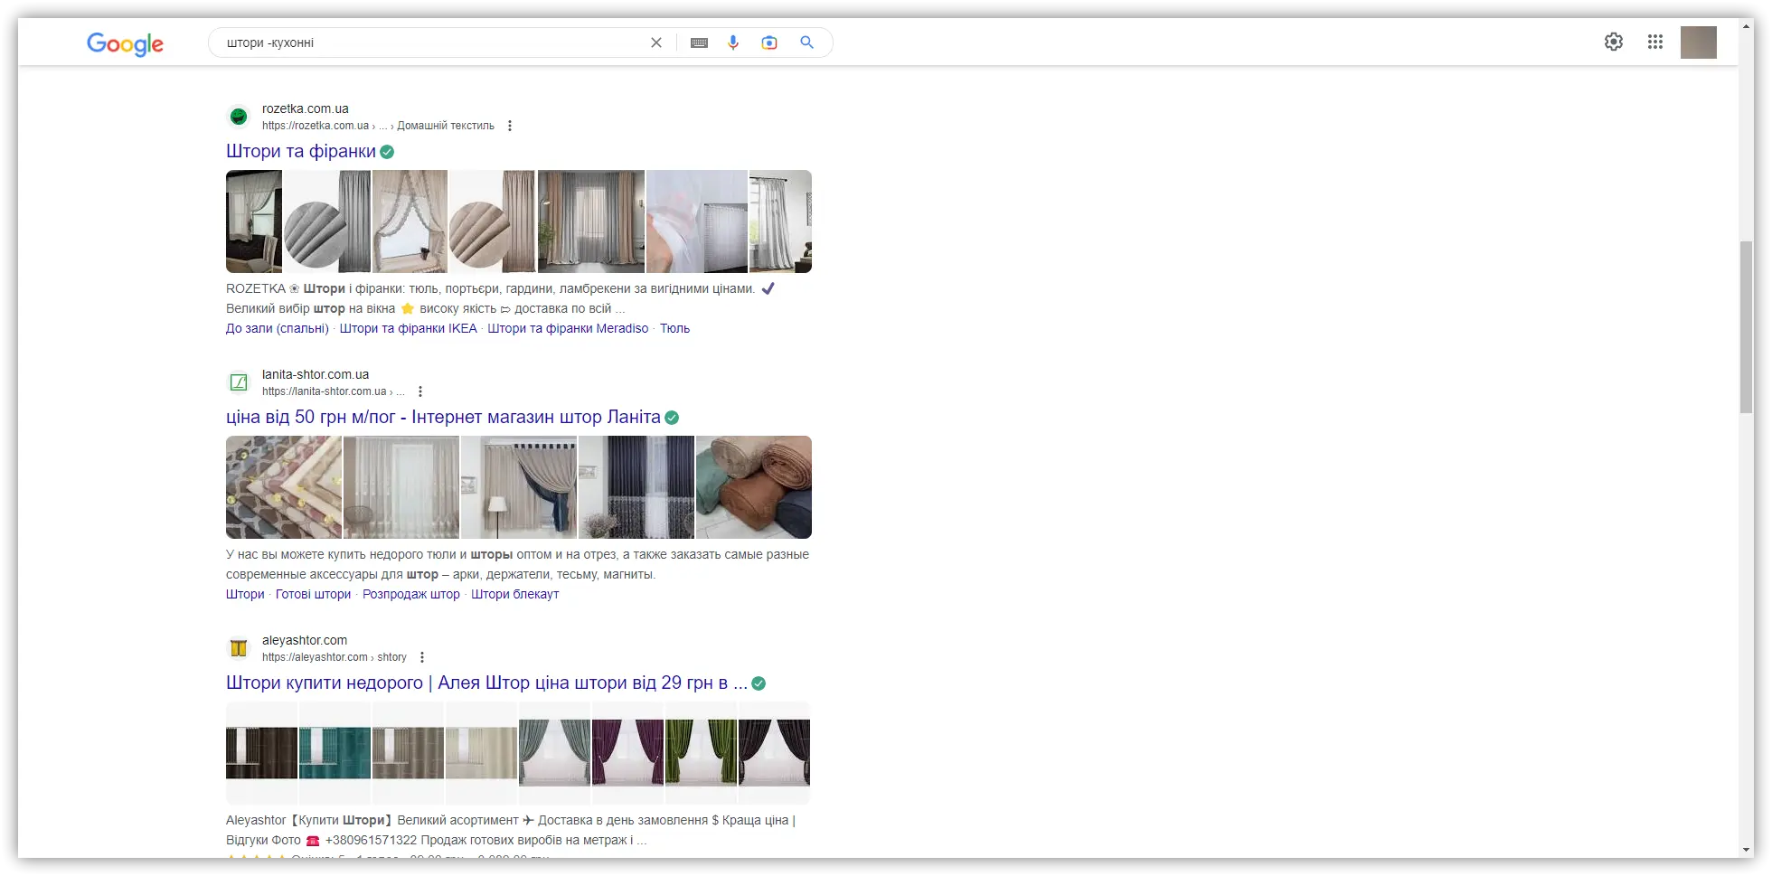Open the Алея Штор thumbnail of green curtains
This screenshot has height=876, width=1772.
click(702, 753)
